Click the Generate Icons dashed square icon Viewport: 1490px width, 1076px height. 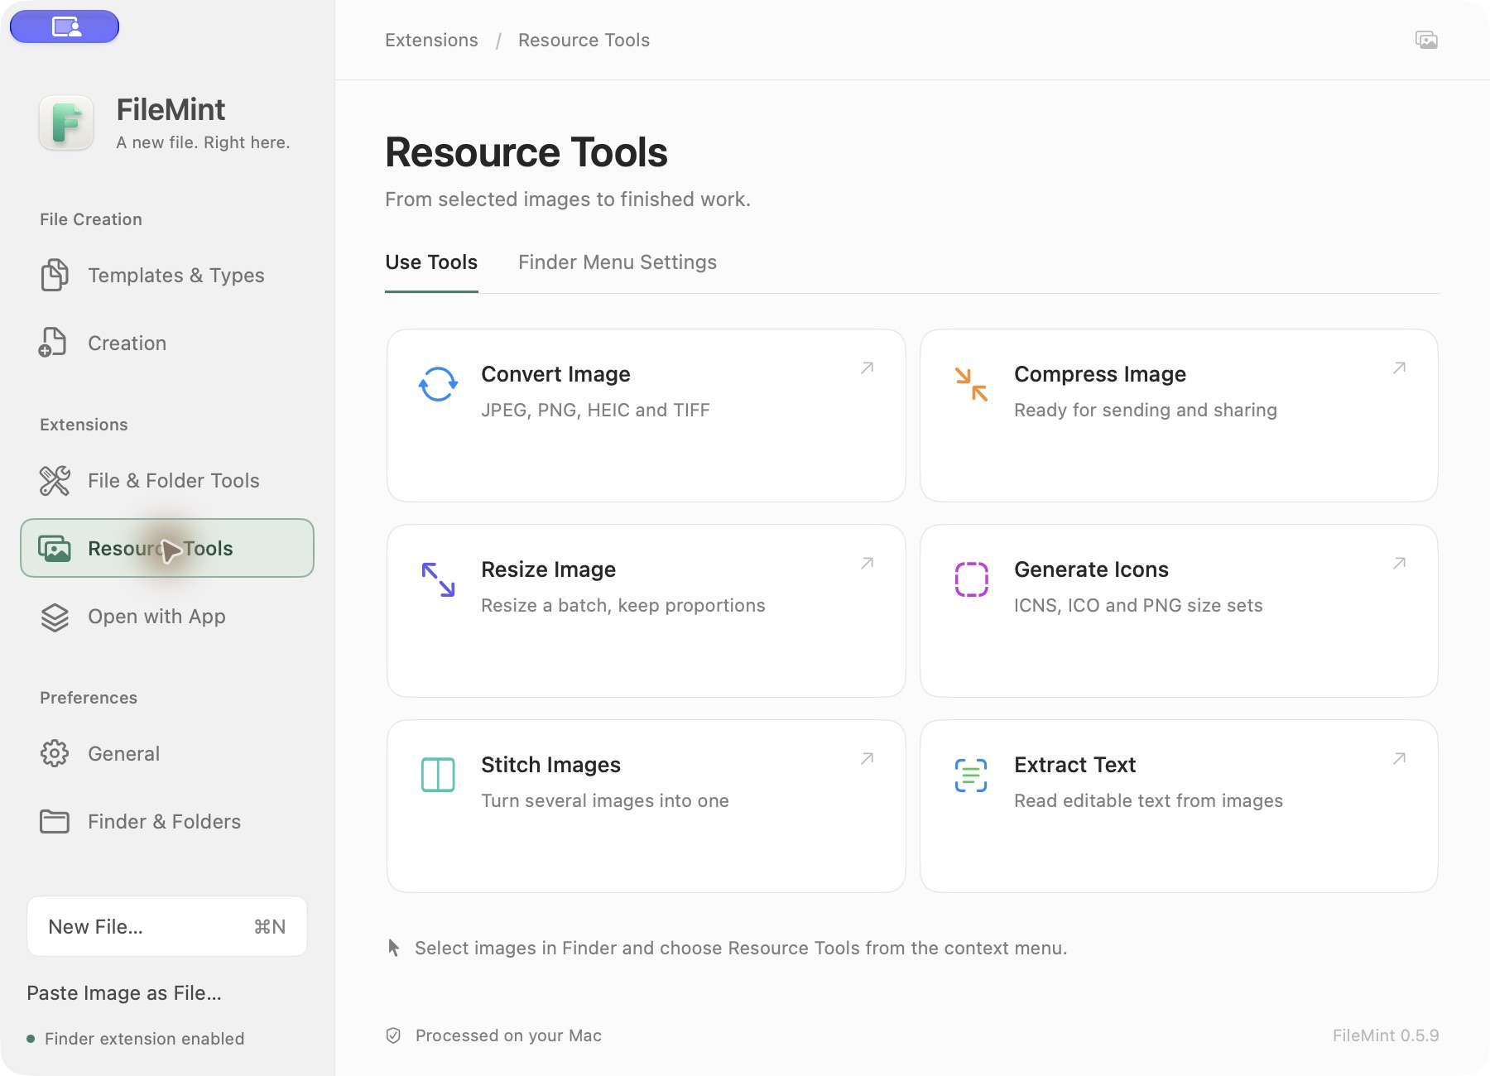tap(972, 579)
